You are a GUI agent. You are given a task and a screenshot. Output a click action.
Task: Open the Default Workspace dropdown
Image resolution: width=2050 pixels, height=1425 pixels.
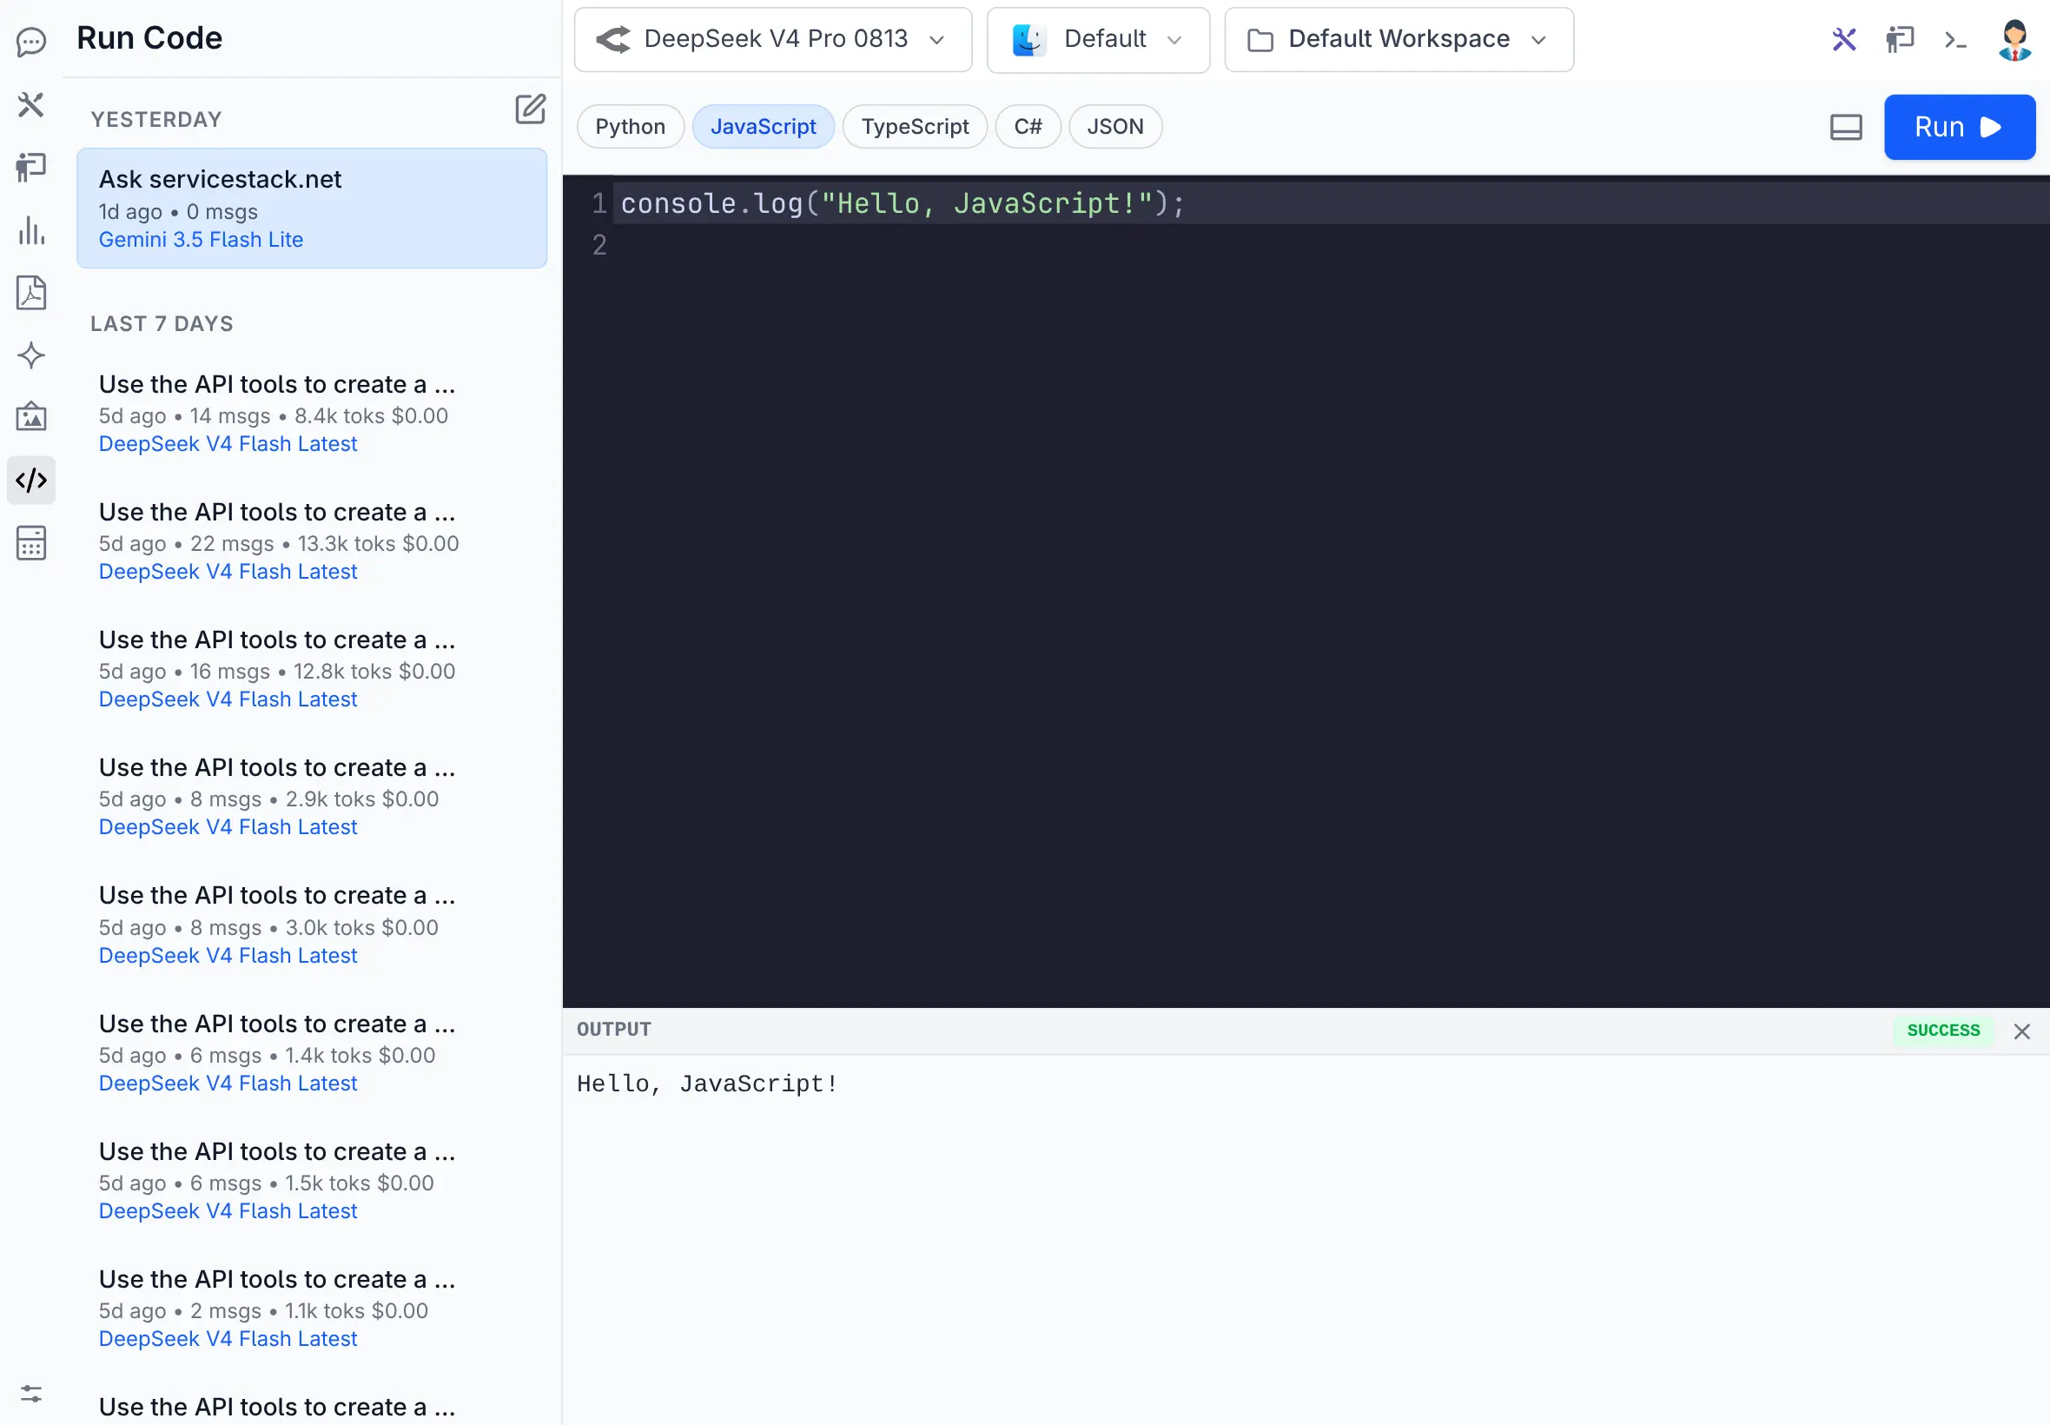point(1399,39)
